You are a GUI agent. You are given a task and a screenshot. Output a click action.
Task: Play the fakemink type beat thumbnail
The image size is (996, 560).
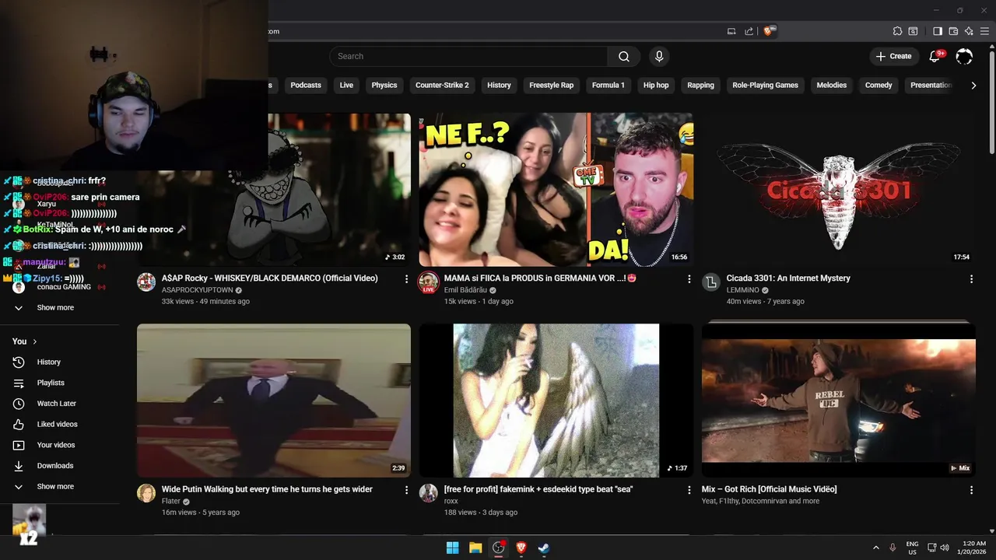click(x=556, y=401)
